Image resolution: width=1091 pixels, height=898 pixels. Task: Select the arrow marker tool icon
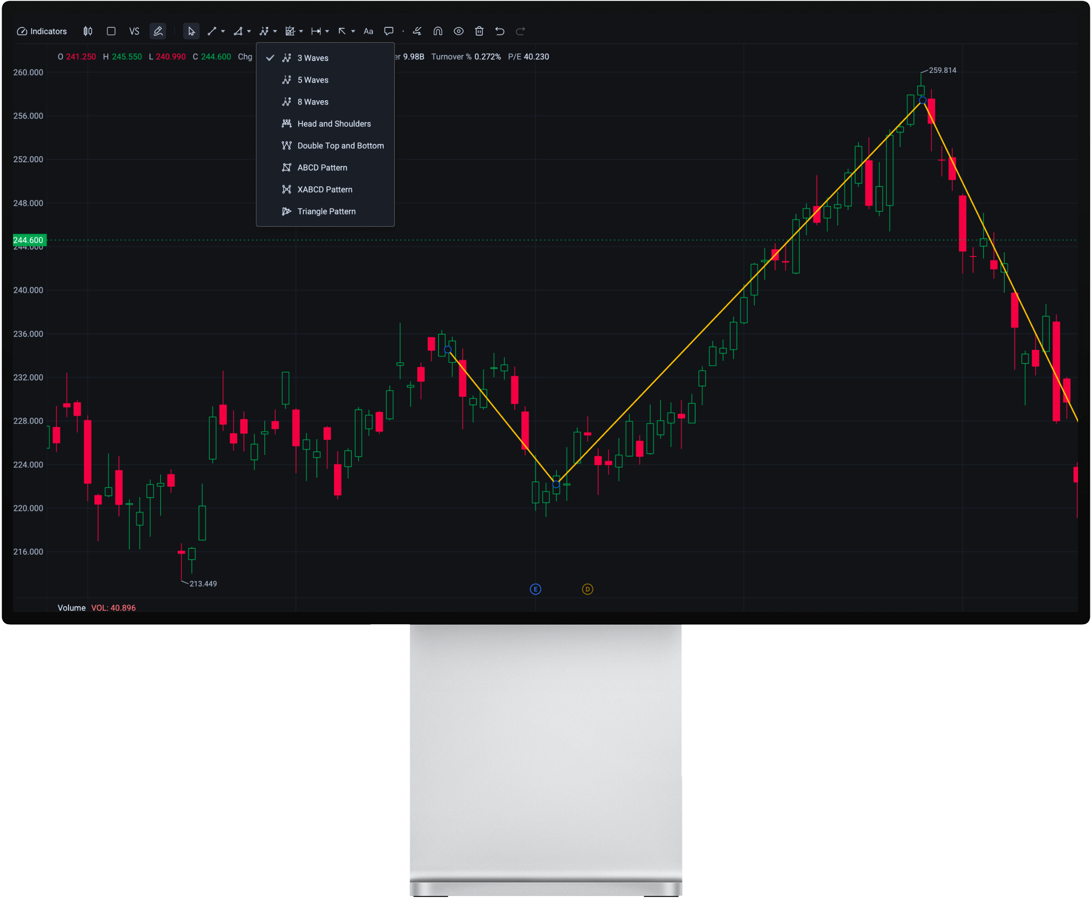(342, 31)
